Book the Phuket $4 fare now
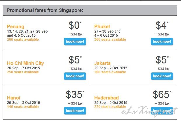The height and width of the screenshot is (121, 181). click(162, 41)
